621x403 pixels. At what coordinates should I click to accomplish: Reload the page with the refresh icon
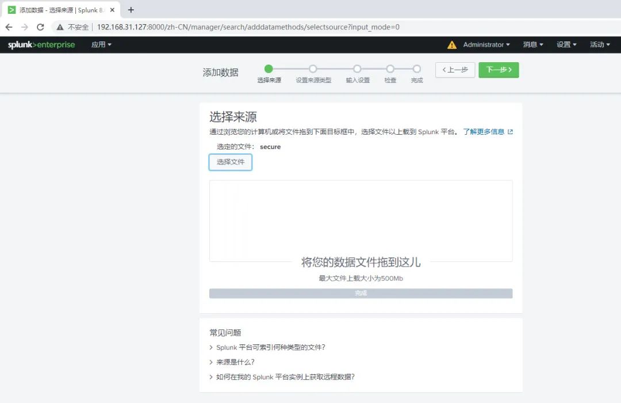click(40, 27)
